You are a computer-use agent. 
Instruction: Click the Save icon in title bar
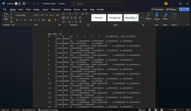point(24,4)
